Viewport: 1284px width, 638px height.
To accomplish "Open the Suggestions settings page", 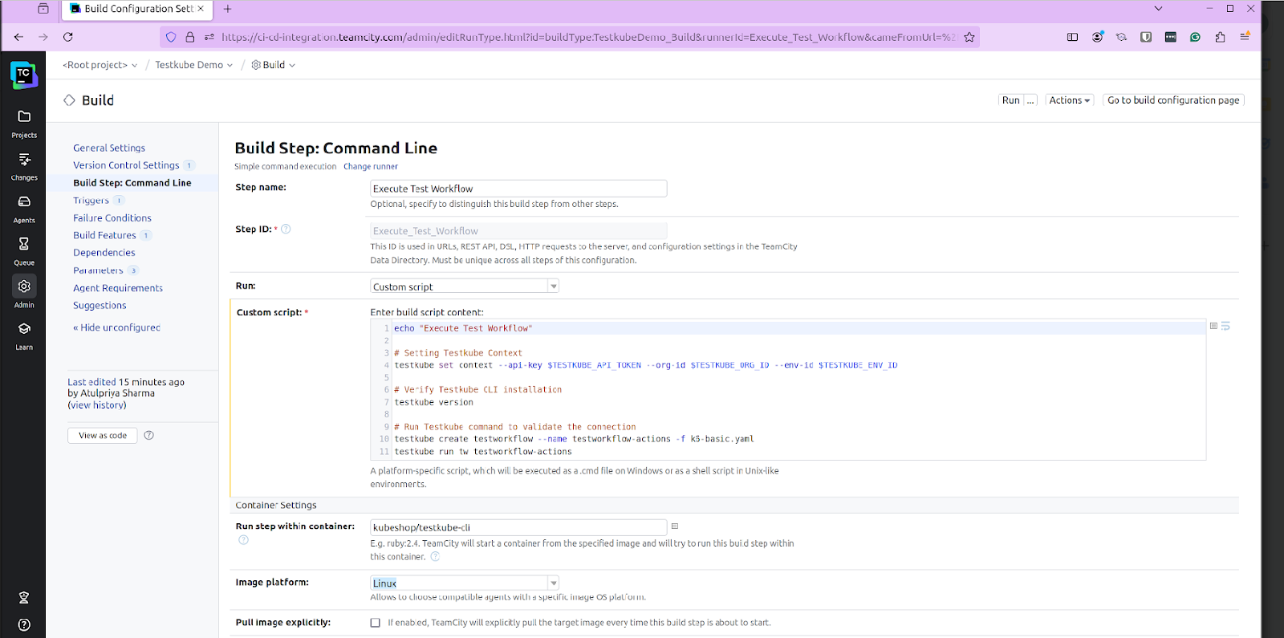I will coord(100,306).
